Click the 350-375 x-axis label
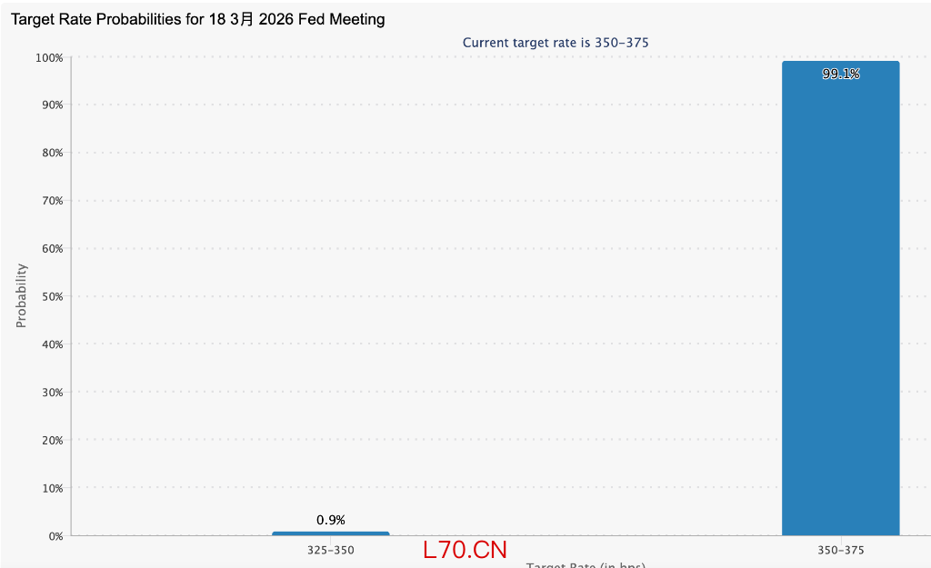The height and width of the screenshot is (568, 931). point(840,550)
